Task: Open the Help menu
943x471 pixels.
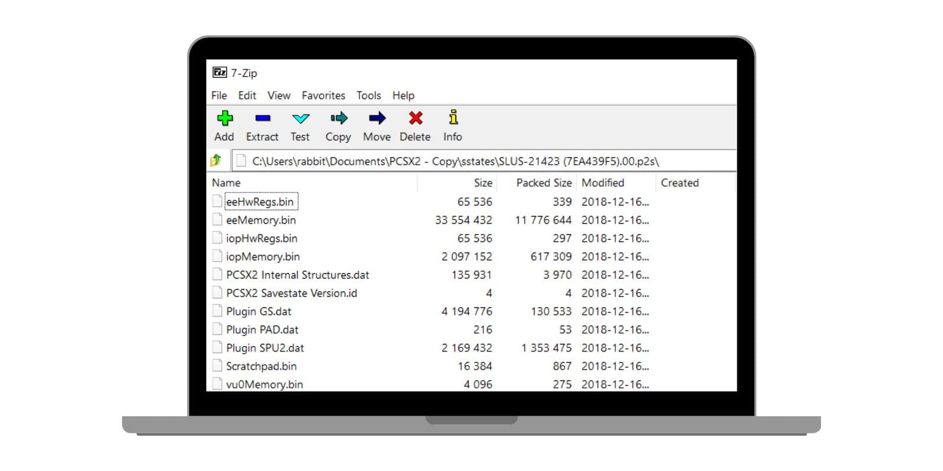Action: pos(404,95)
